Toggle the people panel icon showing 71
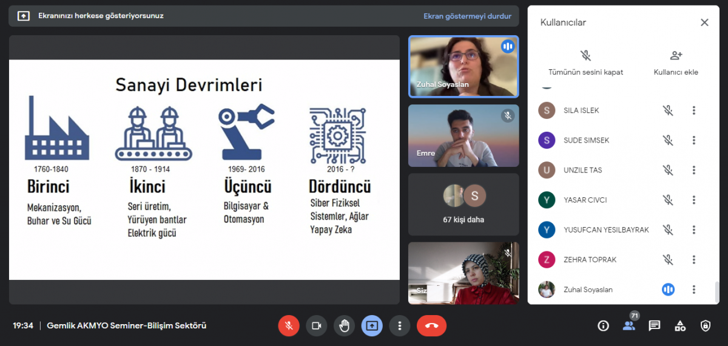Screen dimensions: 728x346 [x=629, y=325]
